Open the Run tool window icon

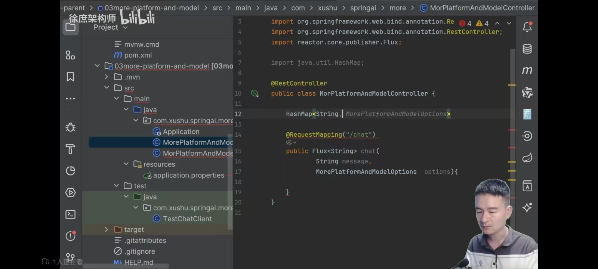[x=70, y=192]
